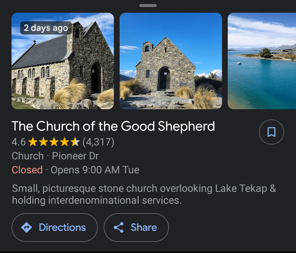This screenshot has height=253, width=296.
Task: Click the five-star rating row
Action: tap(54, 143)
